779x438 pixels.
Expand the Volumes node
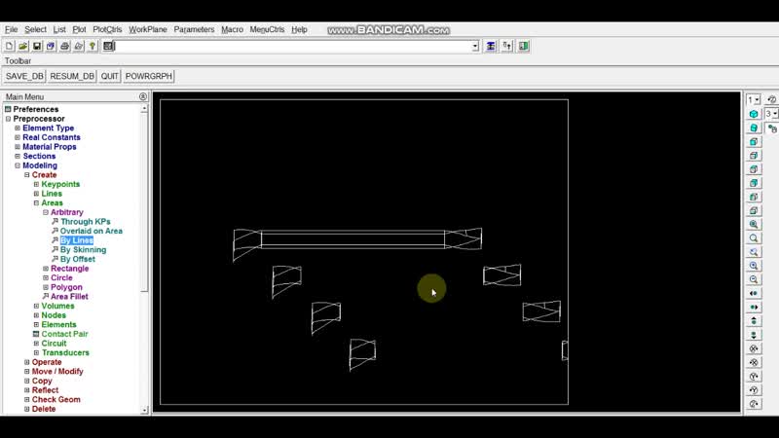(36, 306)
